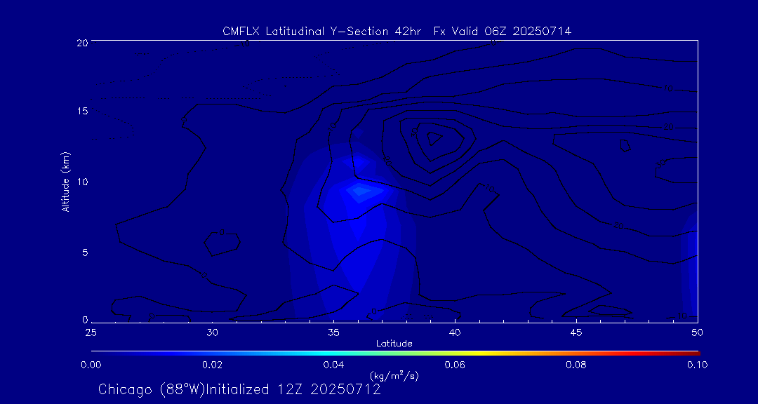The width and height of the screenshot is (758, 404).
Task: Click latitude tick label "25"
Action: 91,333
